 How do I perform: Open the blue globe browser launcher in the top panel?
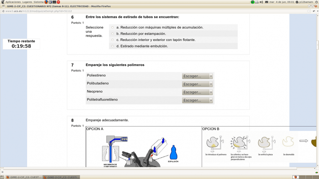pos(50,2)
